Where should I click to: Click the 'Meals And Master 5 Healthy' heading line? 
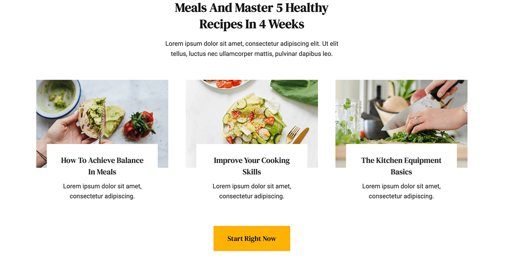(x=252, y=8)
